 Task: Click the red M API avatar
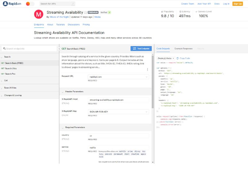pos(38,14)
